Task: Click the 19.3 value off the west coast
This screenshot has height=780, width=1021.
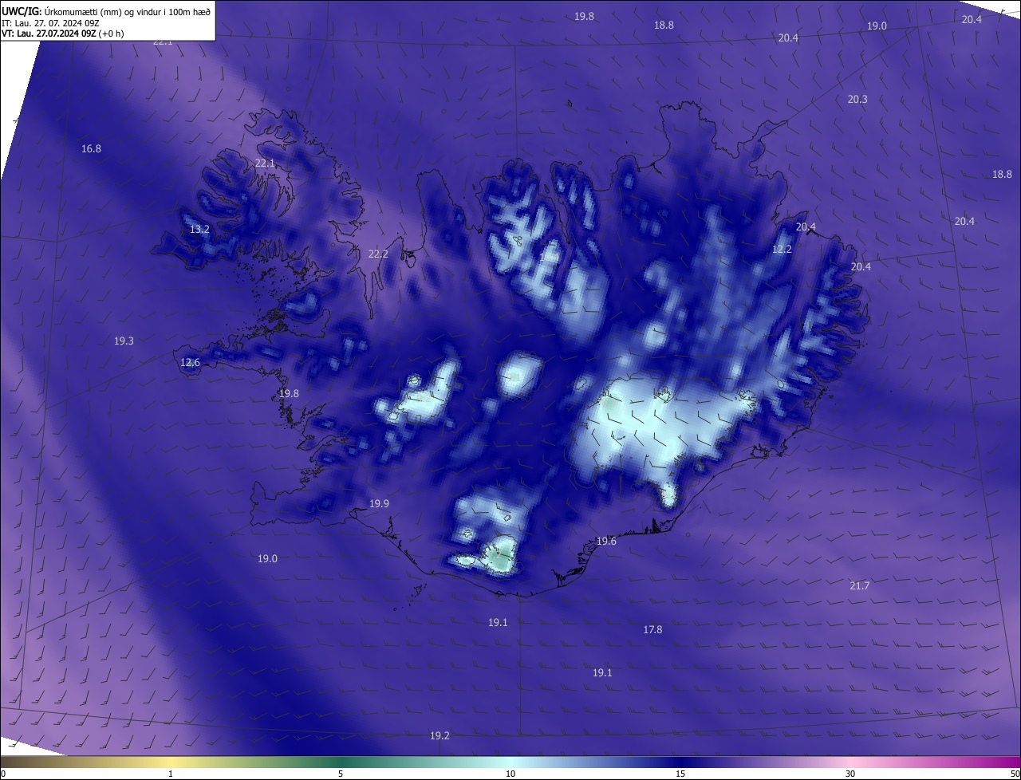Action: click(124, 341)
